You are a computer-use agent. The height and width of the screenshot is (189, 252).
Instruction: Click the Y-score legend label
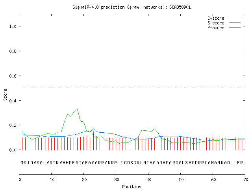click(216, 28)
